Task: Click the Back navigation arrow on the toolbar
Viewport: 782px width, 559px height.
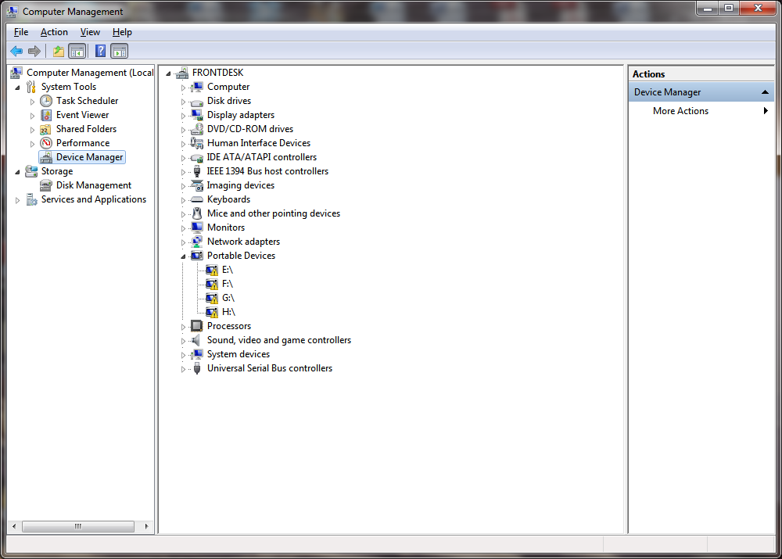Action: 16,50
